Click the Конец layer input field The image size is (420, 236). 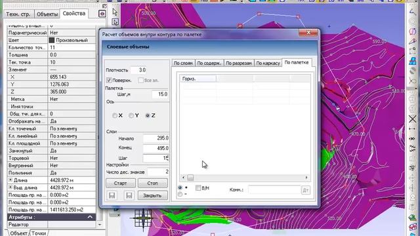coord(156,148)
